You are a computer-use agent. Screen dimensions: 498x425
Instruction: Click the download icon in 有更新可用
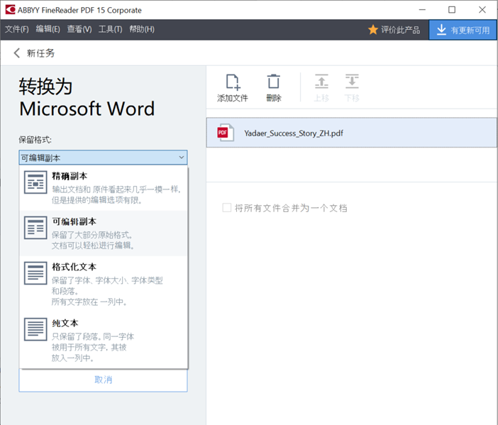coord(441,30)
